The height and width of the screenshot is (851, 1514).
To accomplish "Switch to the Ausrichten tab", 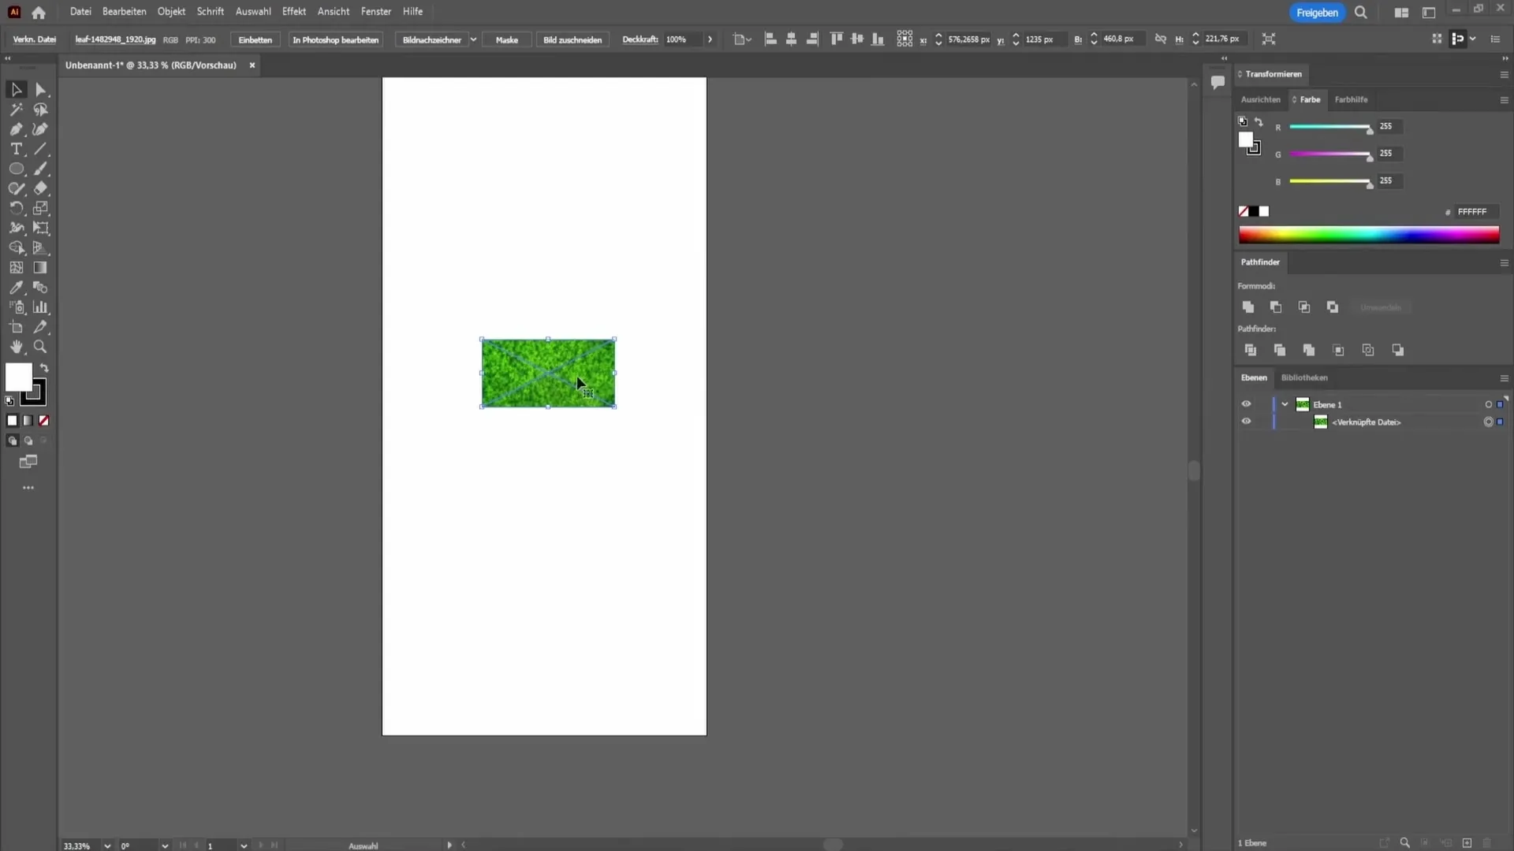I will point(1260,100).
